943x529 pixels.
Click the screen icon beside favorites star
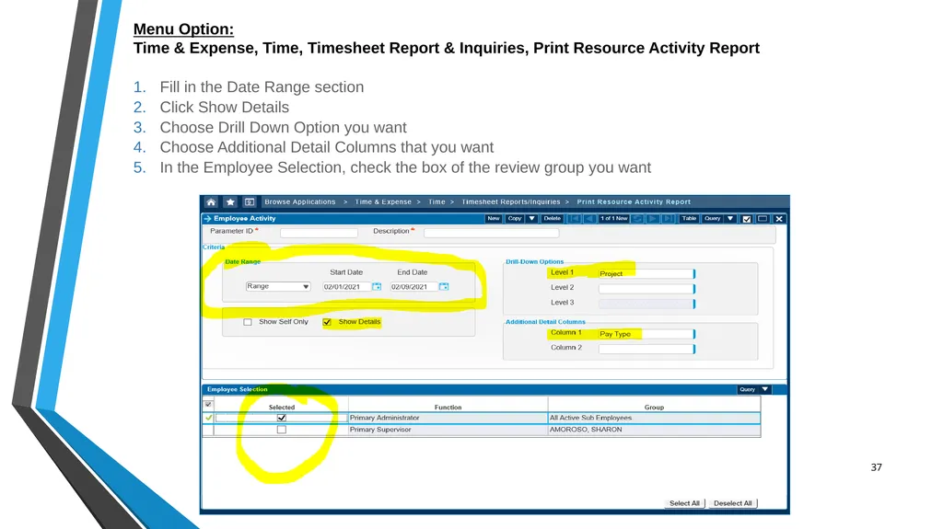click(x=250, y=202)
